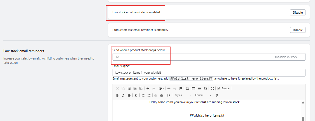Click the 'Low stock email reminders' heading
The height and width of the screenshot is (121, 315).
[24, 51]
